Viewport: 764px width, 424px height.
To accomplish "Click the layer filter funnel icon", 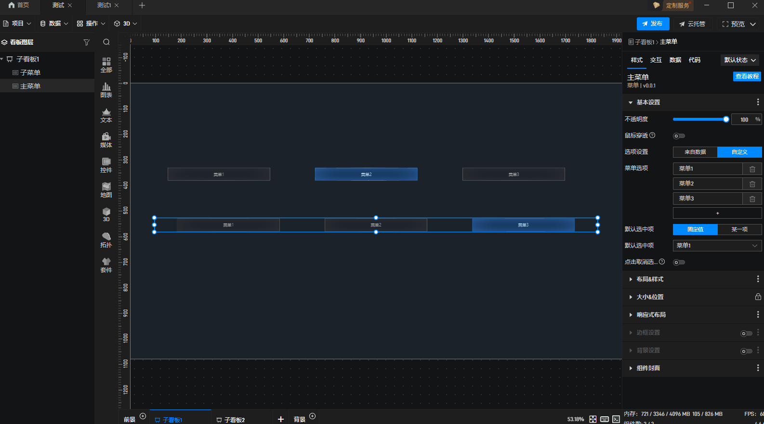I will pos(87,42).
